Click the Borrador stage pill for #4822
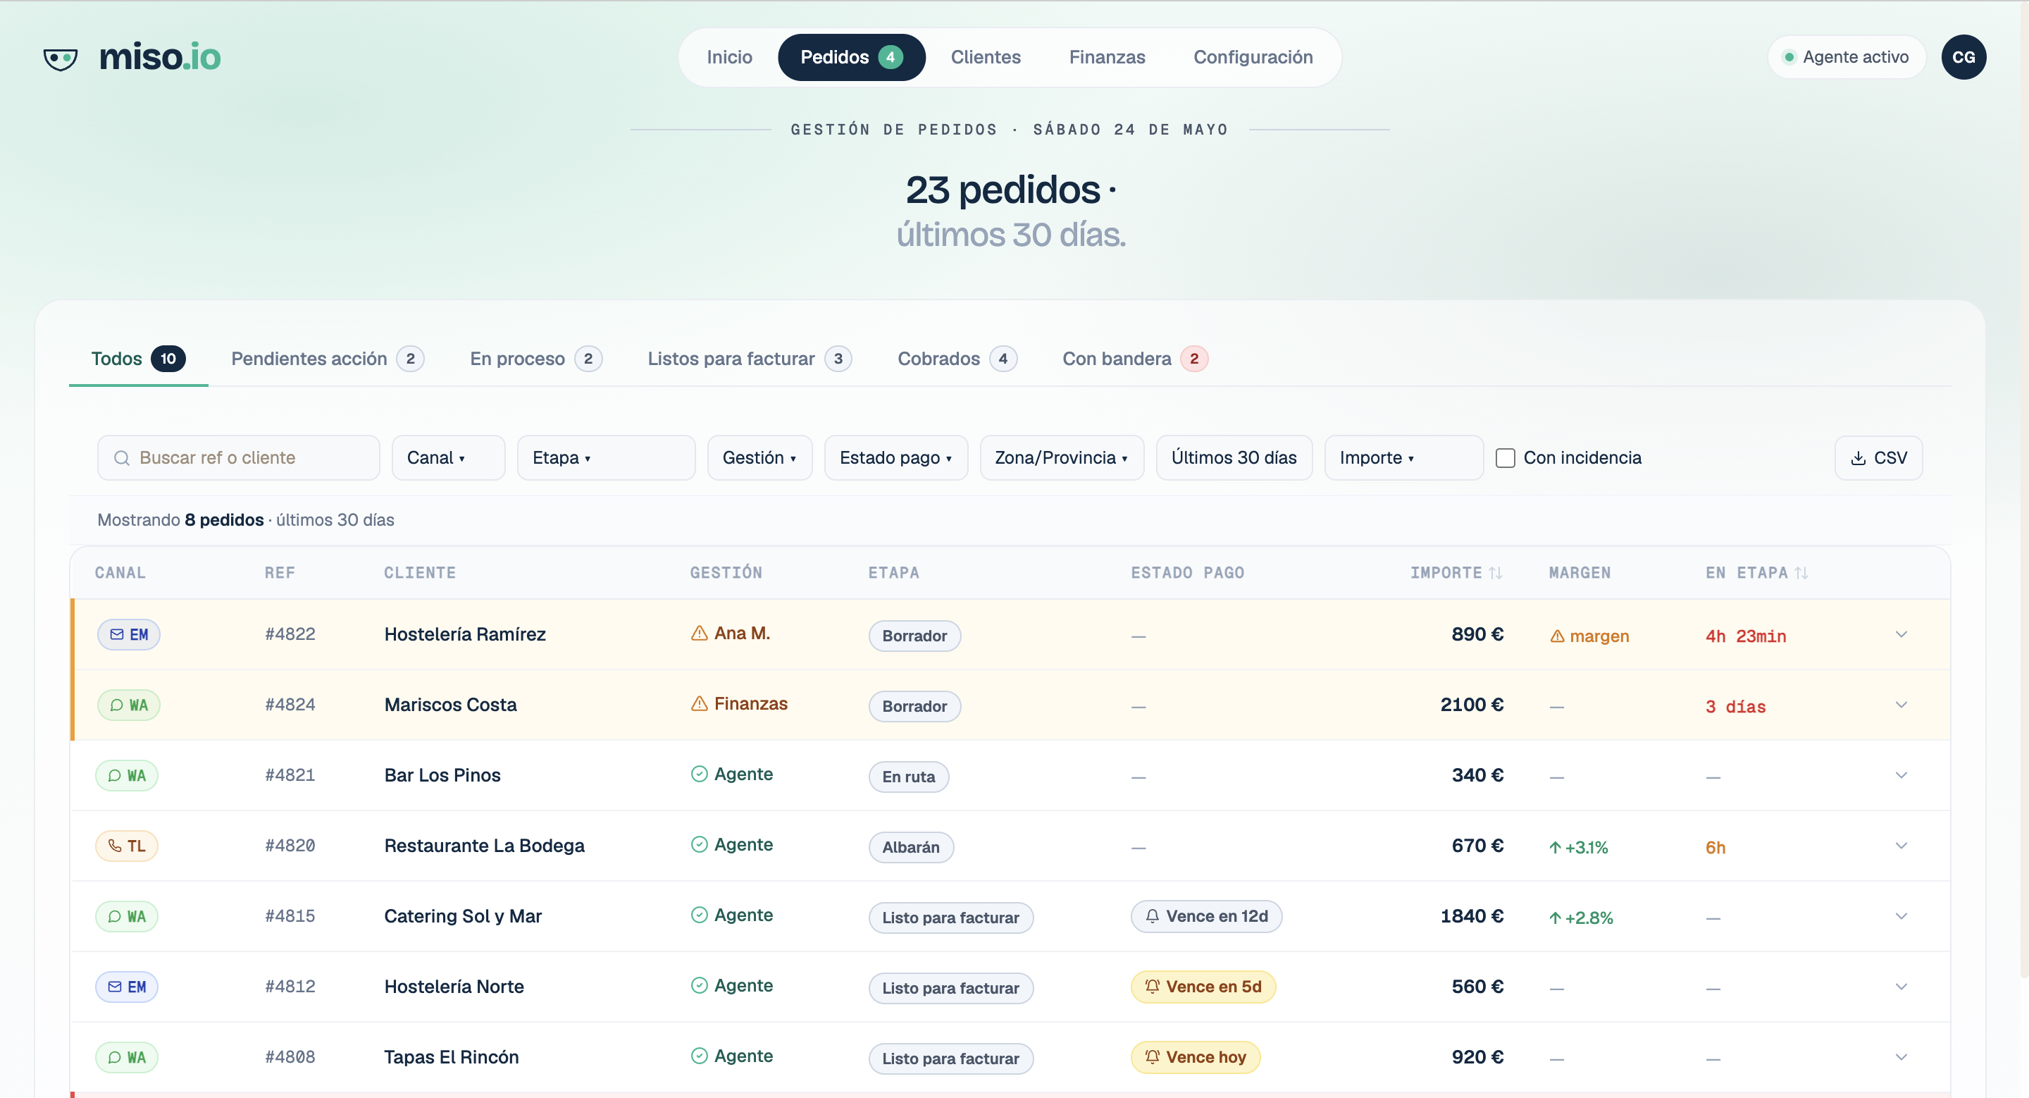Image resolution: width=2029 pixels, height=1098 pixels. pyautogui.click(x=914, y=636)
